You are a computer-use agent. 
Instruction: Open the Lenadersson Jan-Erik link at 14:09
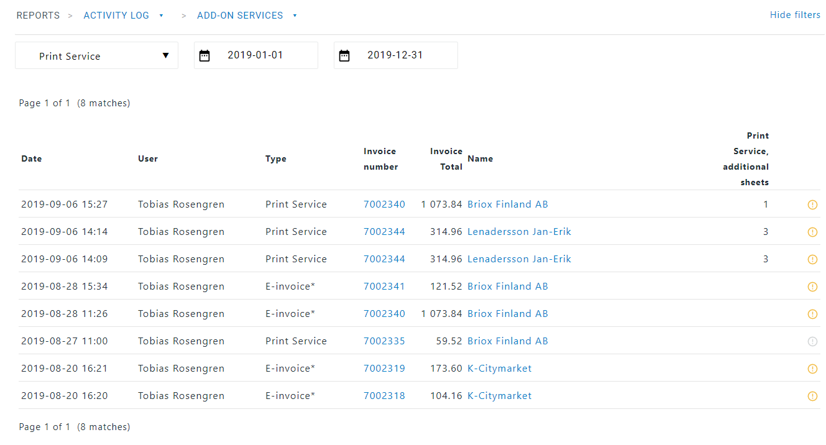pos(519,259)
